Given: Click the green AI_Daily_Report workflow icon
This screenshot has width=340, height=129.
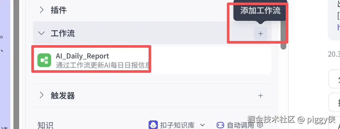Looking at the screenshot, I should 44,60.
